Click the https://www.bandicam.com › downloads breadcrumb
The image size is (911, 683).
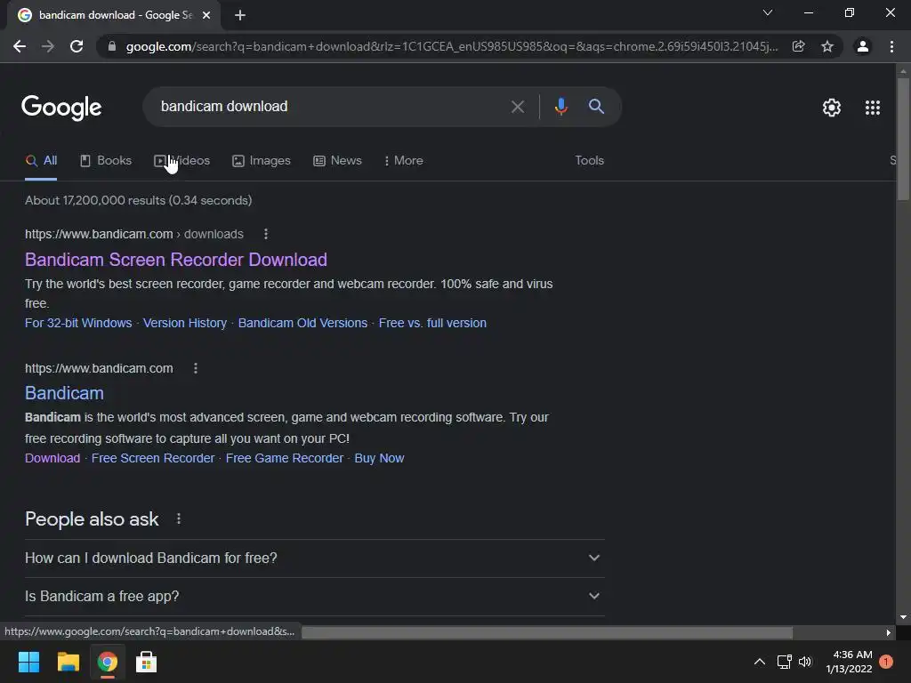tap(134, 234)
